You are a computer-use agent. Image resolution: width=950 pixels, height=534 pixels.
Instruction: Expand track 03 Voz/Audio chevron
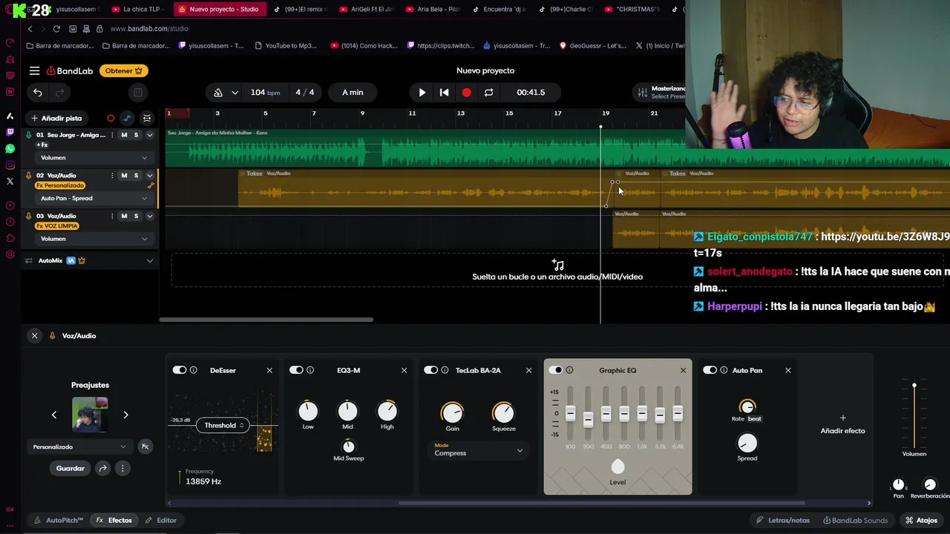point(149,216)
